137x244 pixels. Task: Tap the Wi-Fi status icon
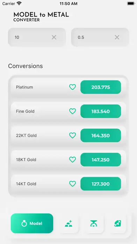(x=19, y=4)
